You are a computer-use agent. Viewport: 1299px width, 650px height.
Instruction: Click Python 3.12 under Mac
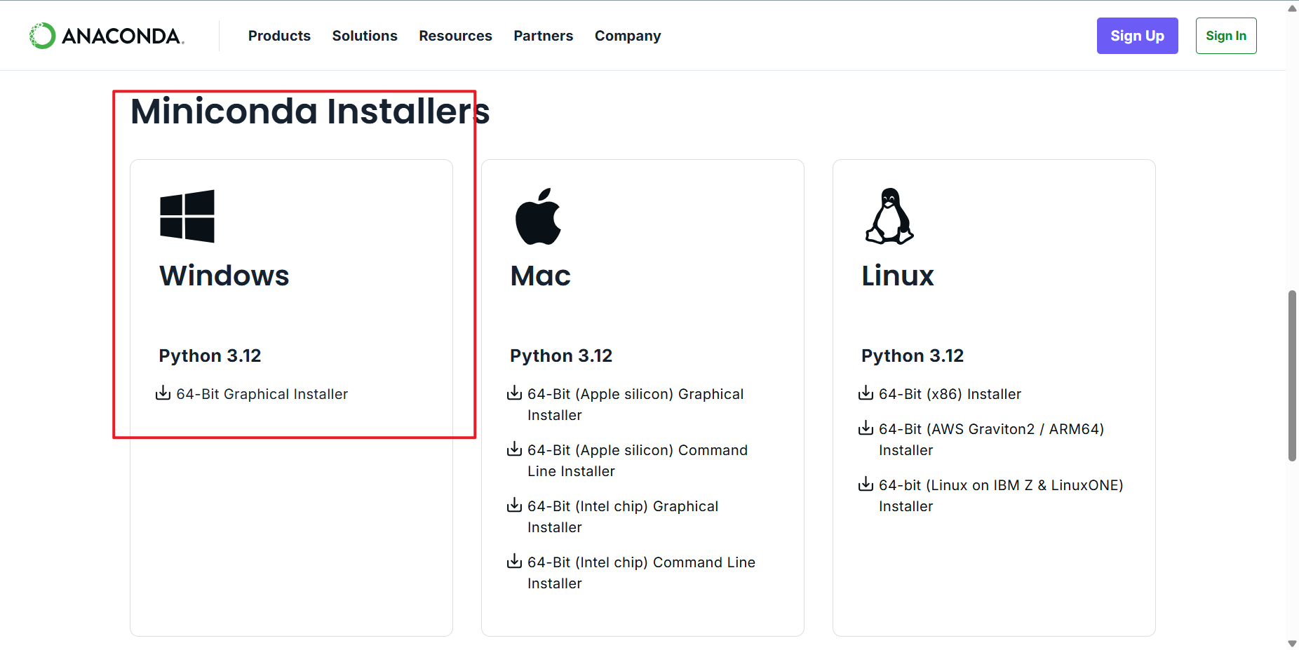561,356
